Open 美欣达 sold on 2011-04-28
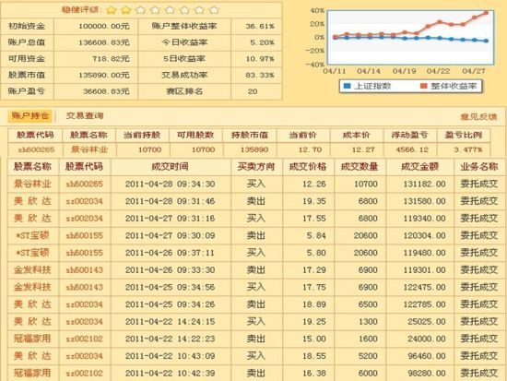Screen dimensions: 507x381 click(32, 201)
